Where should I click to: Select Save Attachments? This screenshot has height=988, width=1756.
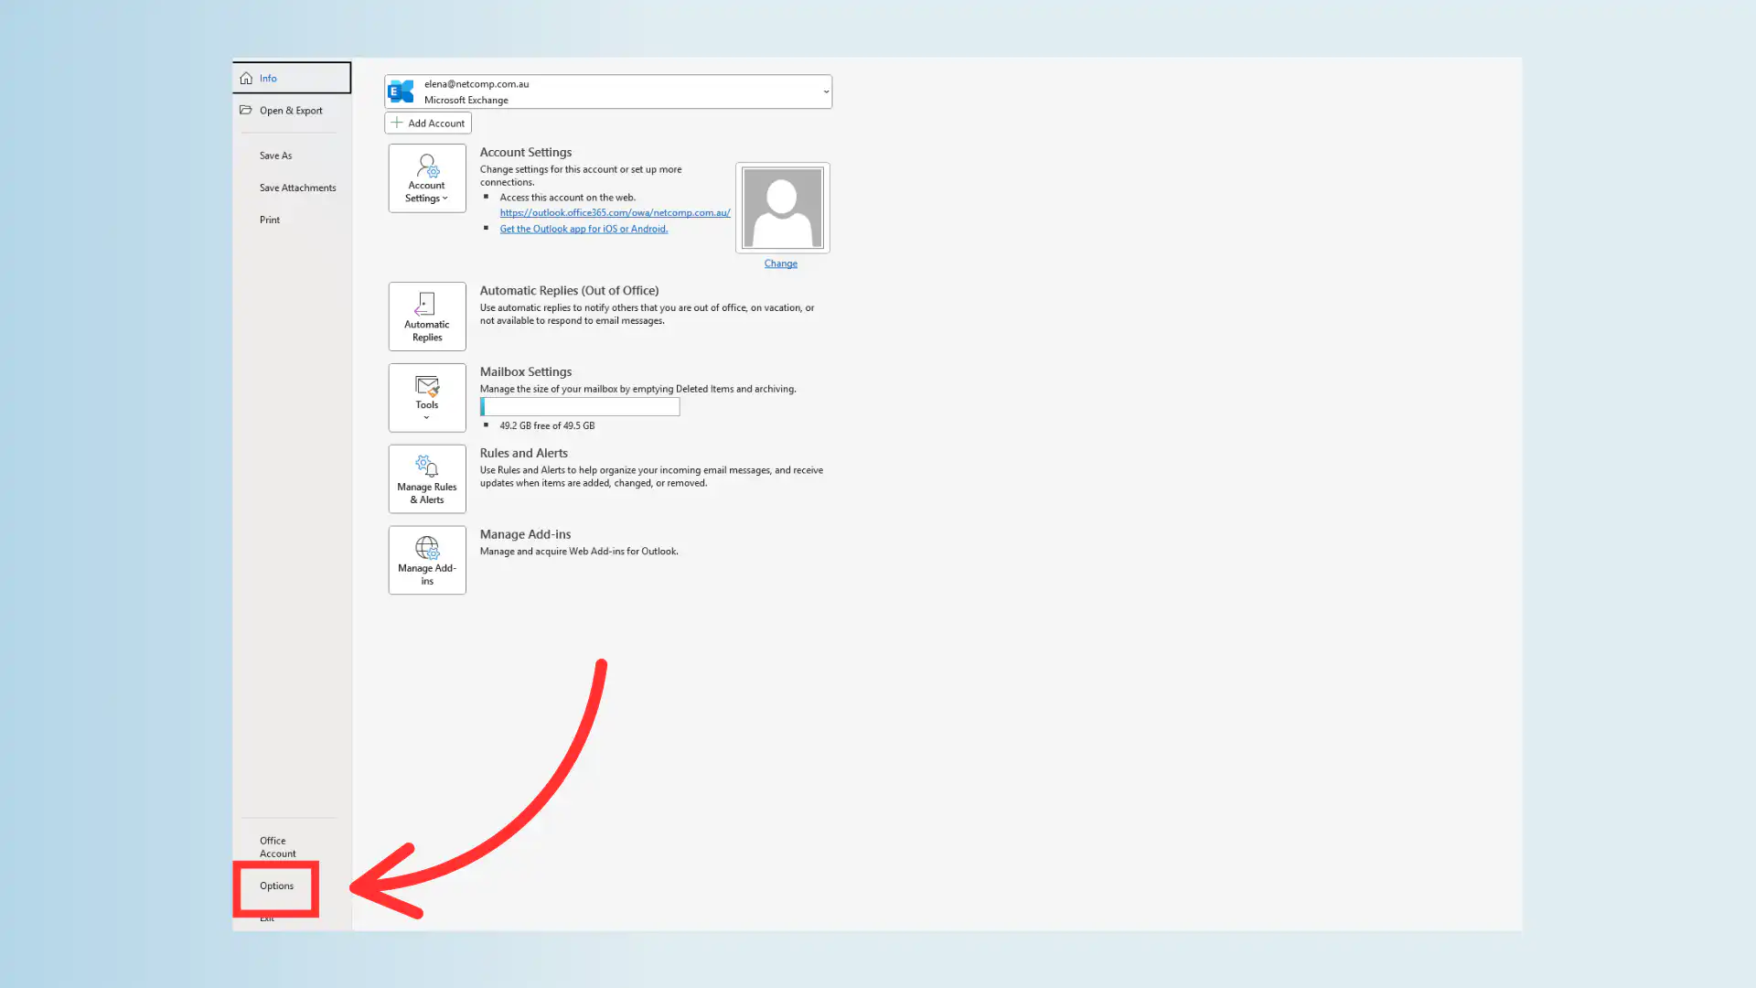pyautogui.click(x=296, y=188)
